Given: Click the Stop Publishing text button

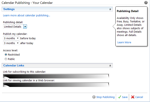Looking at the screenshot, I should (105, 97).
